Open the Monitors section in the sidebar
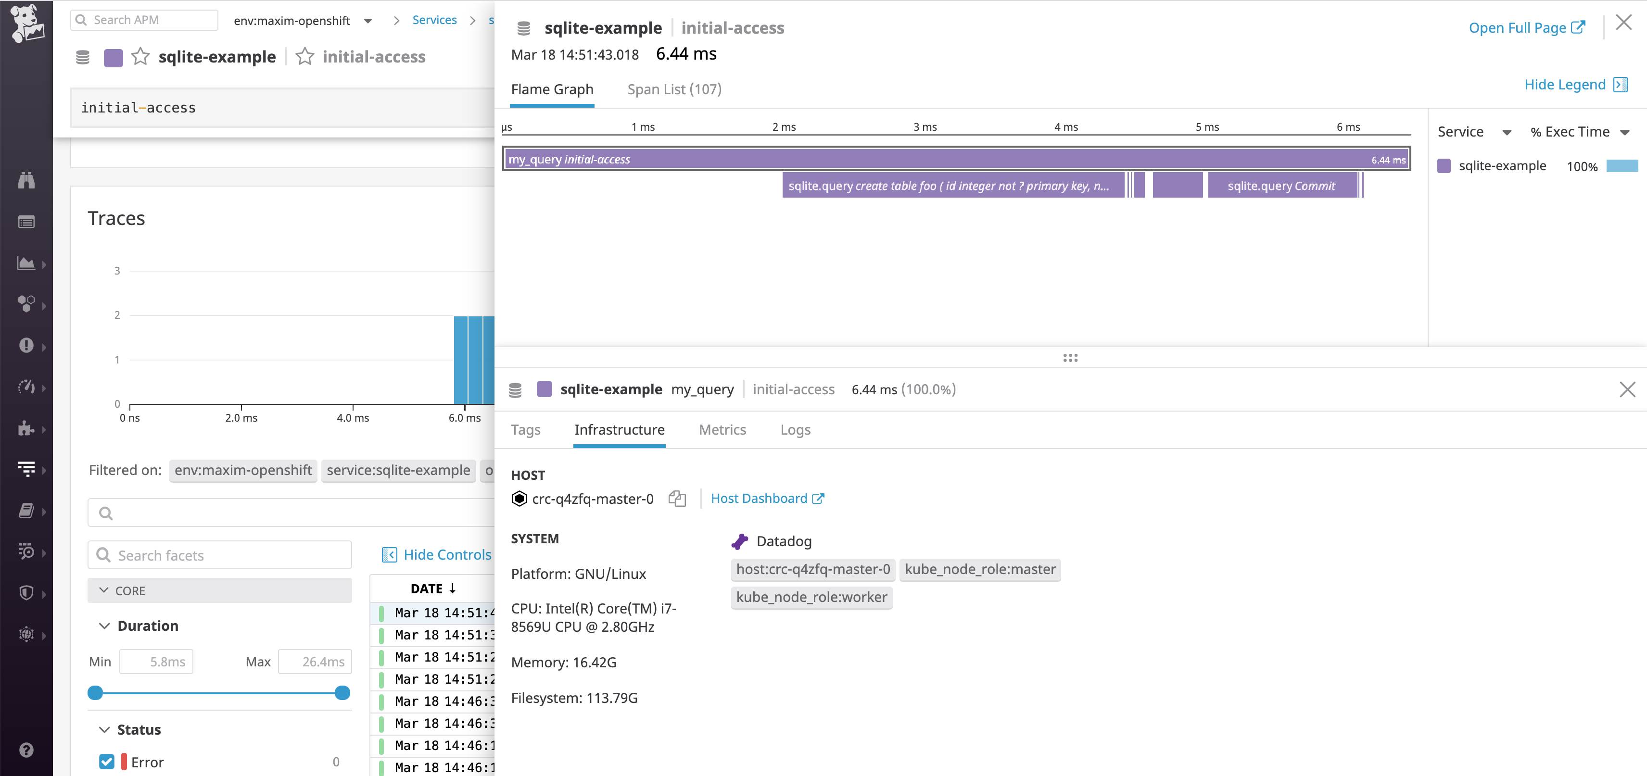The image size is (1647, 776). pyautogui.click(x=26, y=347)
